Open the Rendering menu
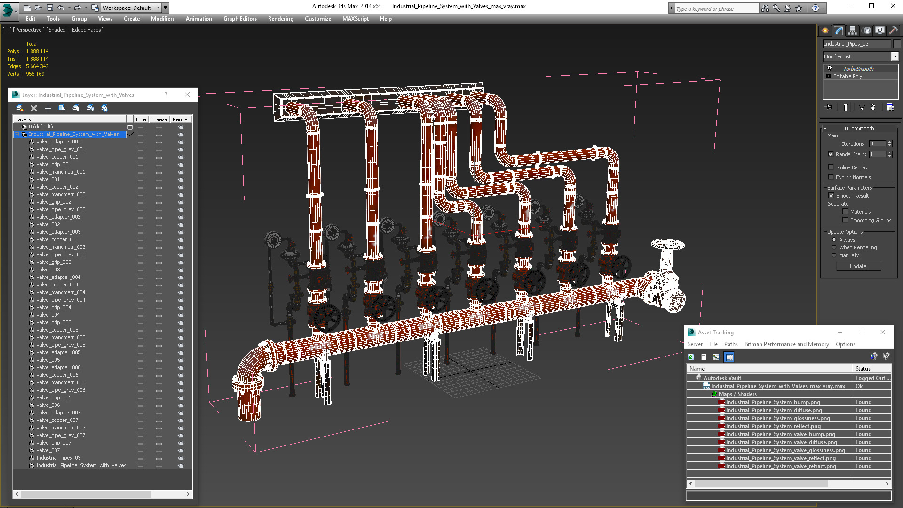 [x=281, y=19]
